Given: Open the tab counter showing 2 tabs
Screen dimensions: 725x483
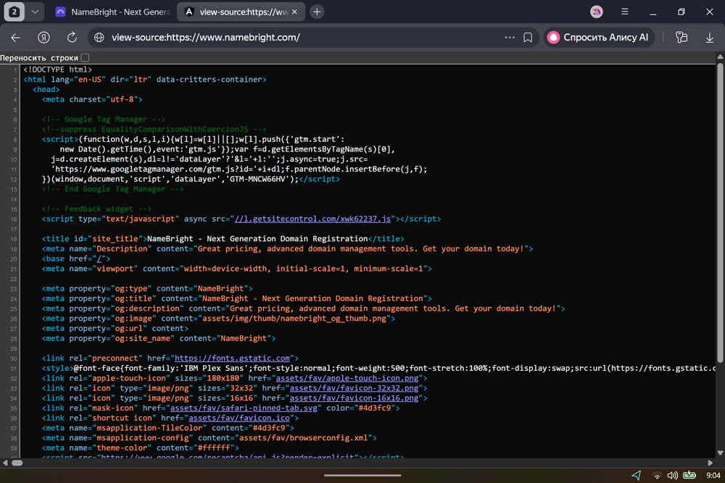Looking at the screenshot, I should [14, 12].
